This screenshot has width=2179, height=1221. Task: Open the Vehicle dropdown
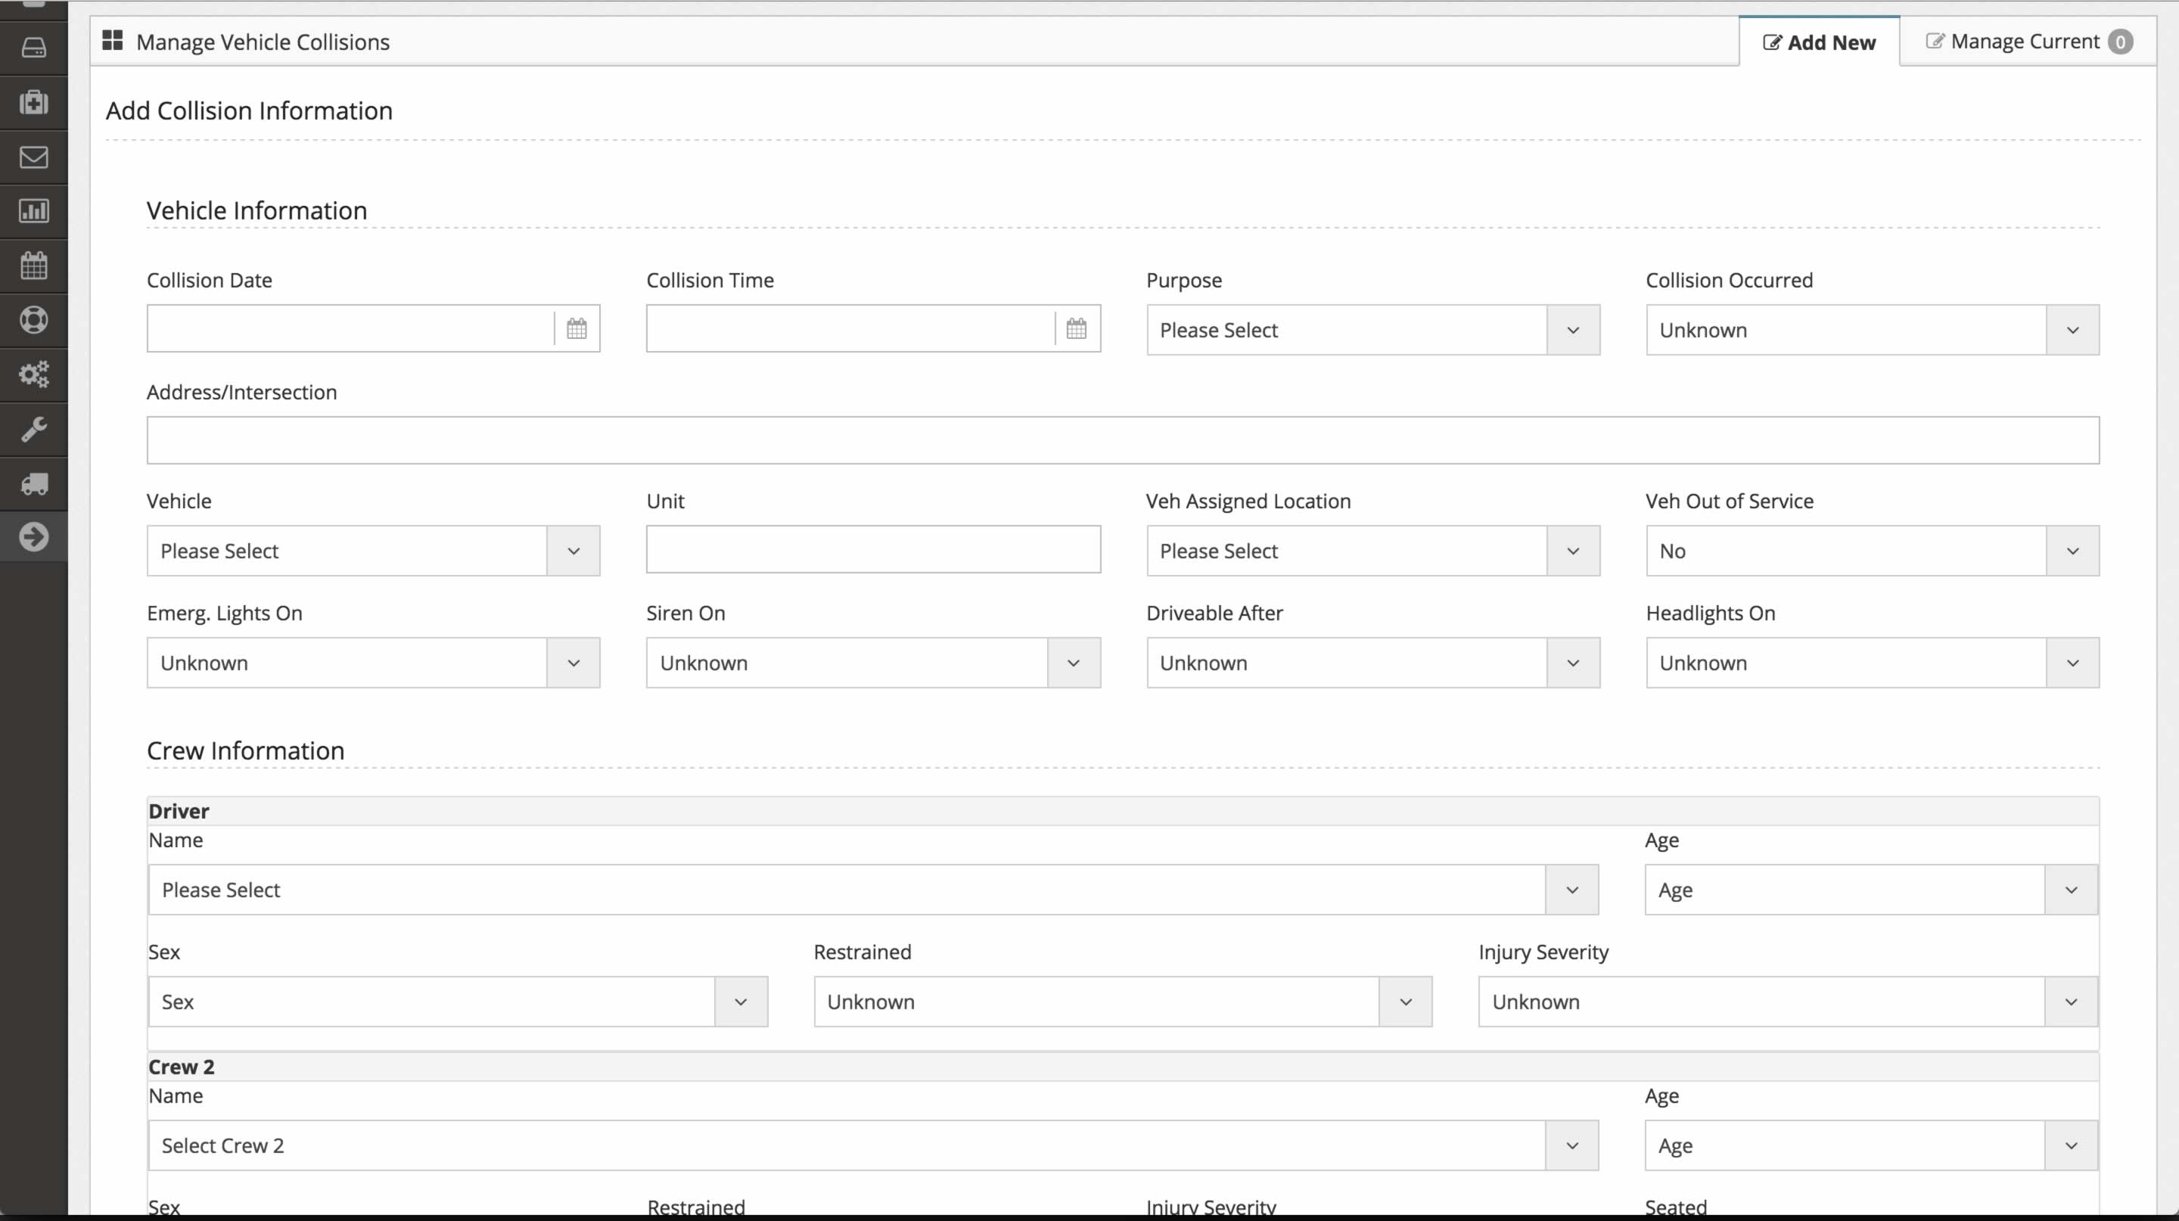click(373, 551)
